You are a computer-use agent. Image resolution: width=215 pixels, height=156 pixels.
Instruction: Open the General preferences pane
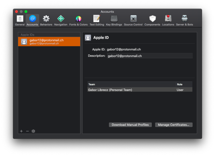point(20,21)
